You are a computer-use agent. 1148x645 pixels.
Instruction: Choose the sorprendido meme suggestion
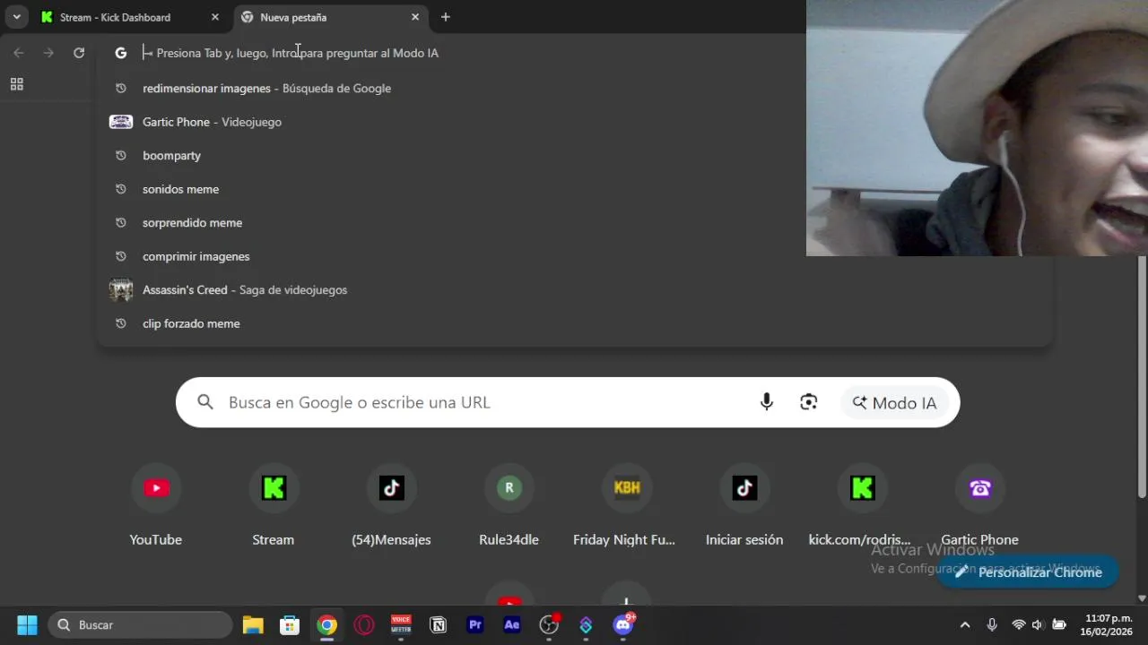pos(574,222)
